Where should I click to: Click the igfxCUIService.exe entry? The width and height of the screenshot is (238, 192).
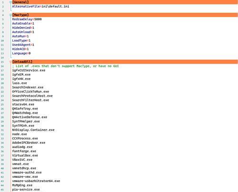(x=29, y=70)
